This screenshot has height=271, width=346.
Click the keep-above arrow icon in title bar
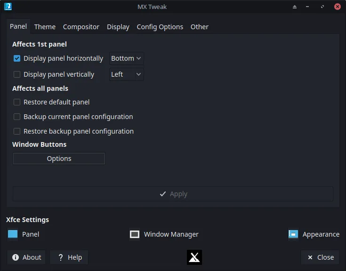tap(295, 7)
